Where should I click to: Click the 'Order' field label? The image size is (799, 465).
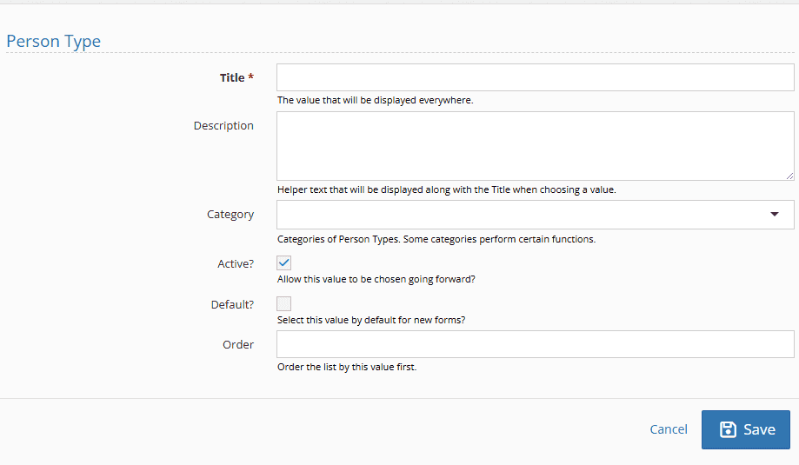(238, 345)
